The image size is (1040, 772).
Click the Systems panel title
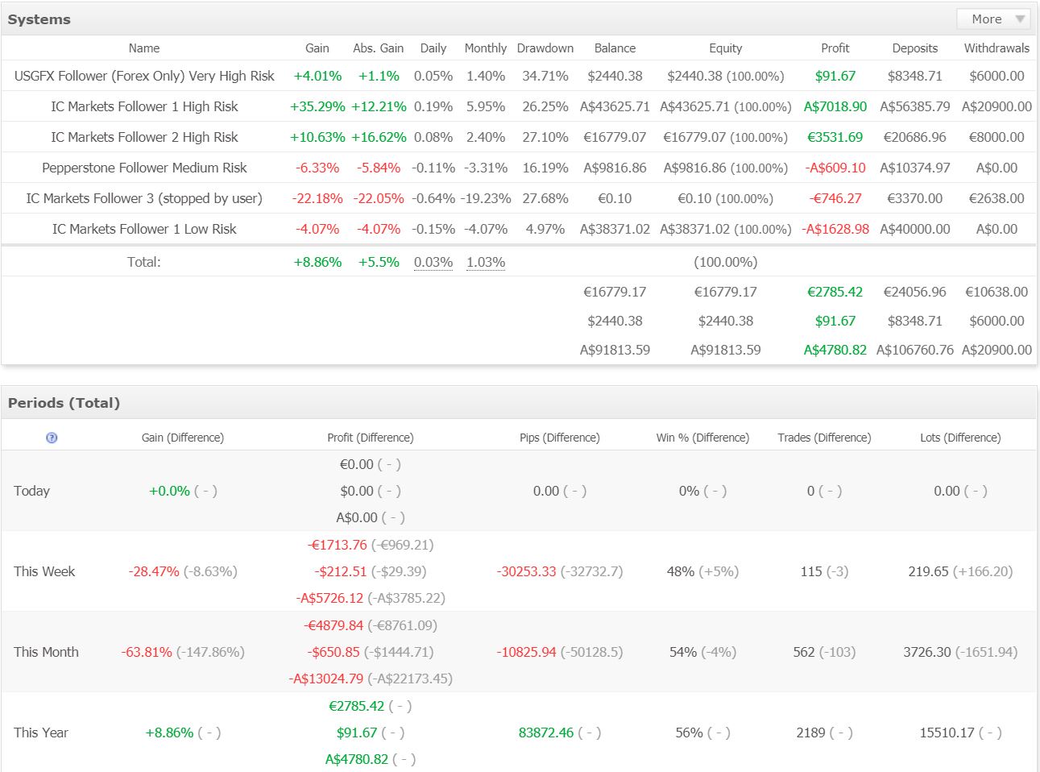click(39, 19)
